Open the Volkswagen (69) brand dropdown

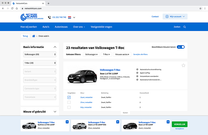40,54
